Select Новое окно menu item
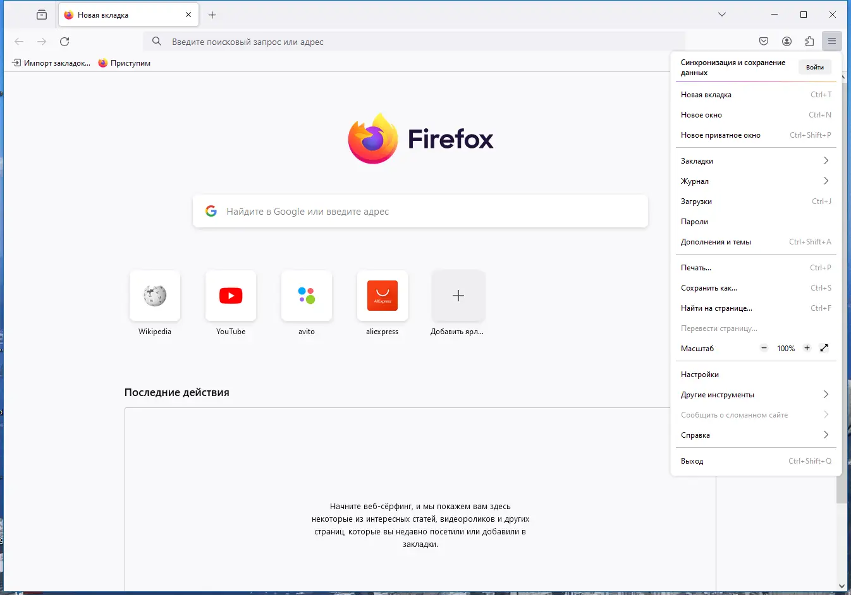The image size is (851, 595). point(756,115)
